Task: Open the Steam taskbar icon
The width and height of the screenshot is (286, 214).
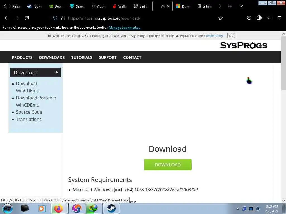Action: point(111,208)
